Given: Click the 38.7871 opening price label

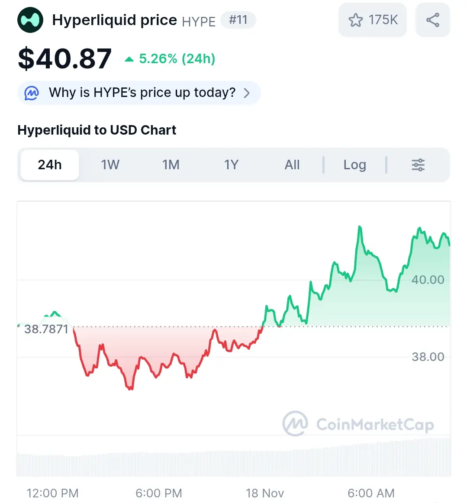Looking at the screenshot, I should pos(46,329).
